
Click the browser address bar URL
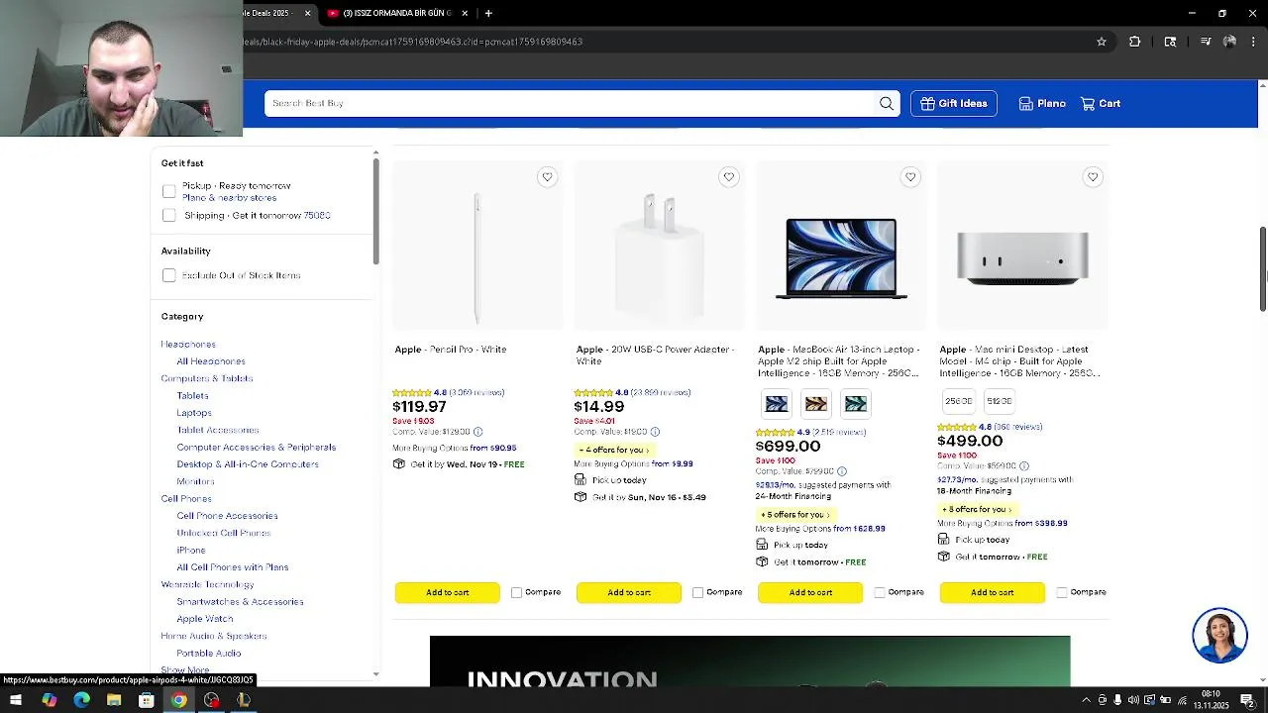coord(413,42)
